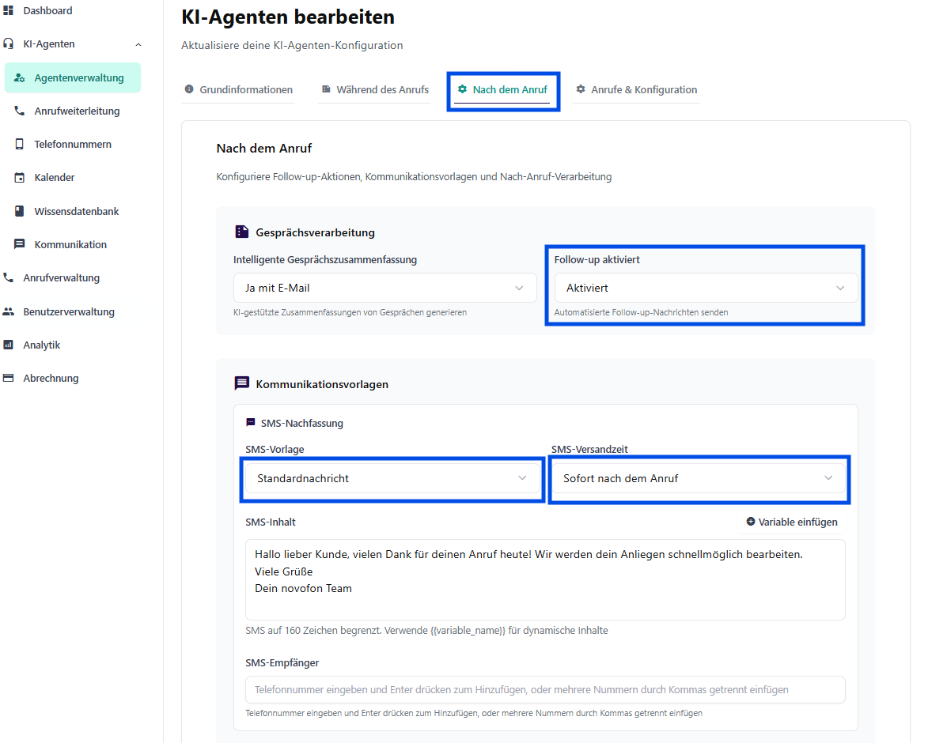The width and height of the screenshot is (928, 743).
Task: Click the Anrufweiterleitung phone icon
Action: tap(20, 111)
